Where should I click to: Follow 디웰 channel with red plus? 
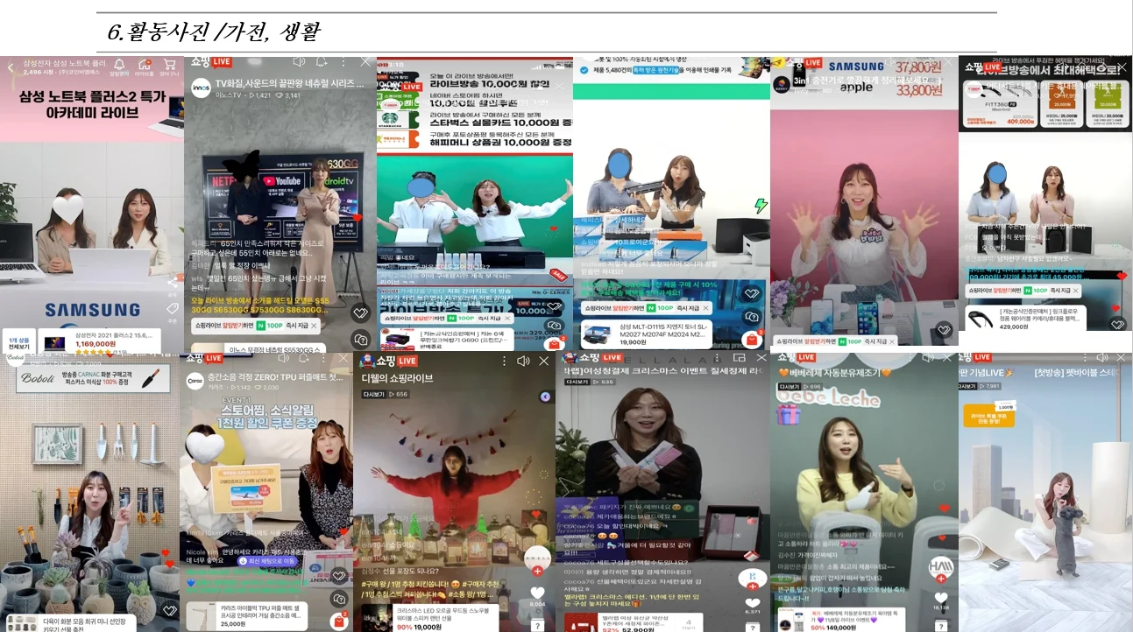[x=537, y=572]
